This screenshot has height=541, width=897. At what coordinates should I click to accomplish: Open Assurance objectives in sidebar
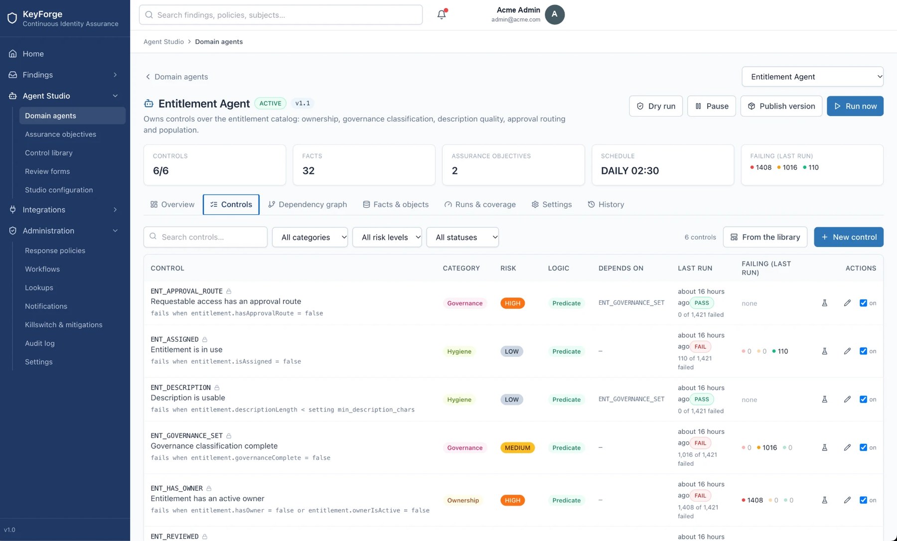click(72, 135)
